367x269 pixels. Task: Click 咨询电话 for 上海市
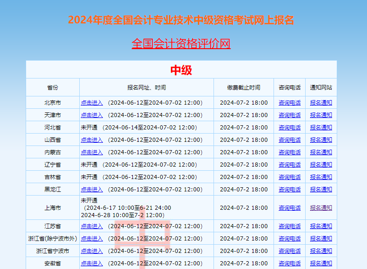[290, 207]
